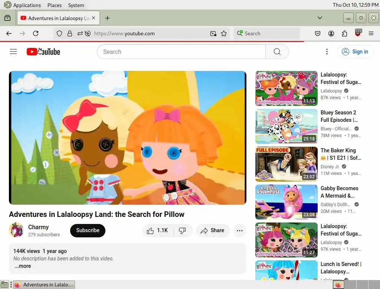Click the show desktop icon in bottom panel
Image resolution: width=380 pixels, height=289 pixels.
tap(4, 285)
